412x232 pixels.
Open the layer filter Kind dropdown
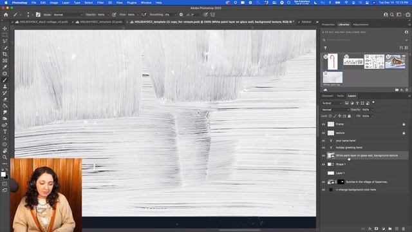click(332, 103)
